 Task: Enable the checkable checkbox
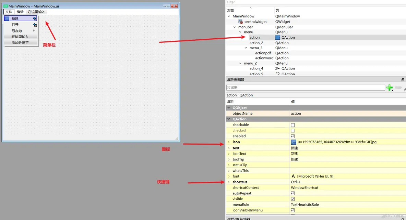(x=293, y=125)
